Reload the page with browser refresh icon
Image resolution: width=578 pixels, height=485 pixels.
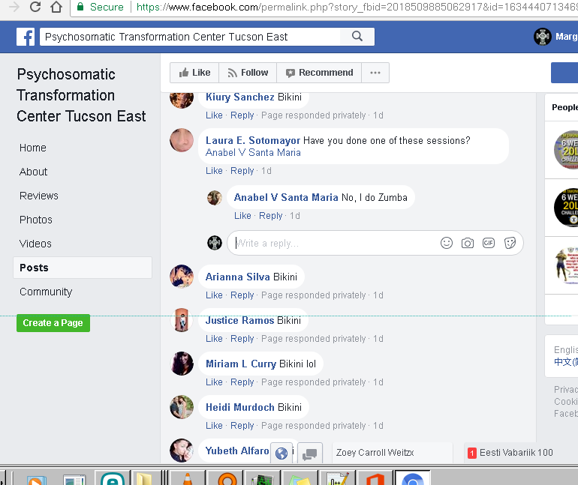click(35, 7)
